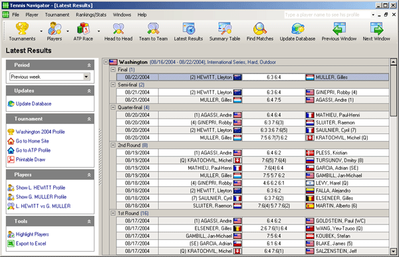Image resolution: width=399 pixels, height=257 pixels.
Task: Click the application icon in the menu bar
Action: pyautogui.click(x=5, y=15)
